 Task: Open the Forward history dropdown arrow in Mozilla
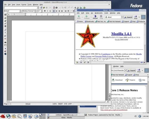[91, 17]
